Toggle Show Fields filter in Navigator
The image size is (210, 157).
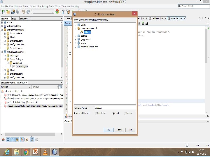pos(8,140)
